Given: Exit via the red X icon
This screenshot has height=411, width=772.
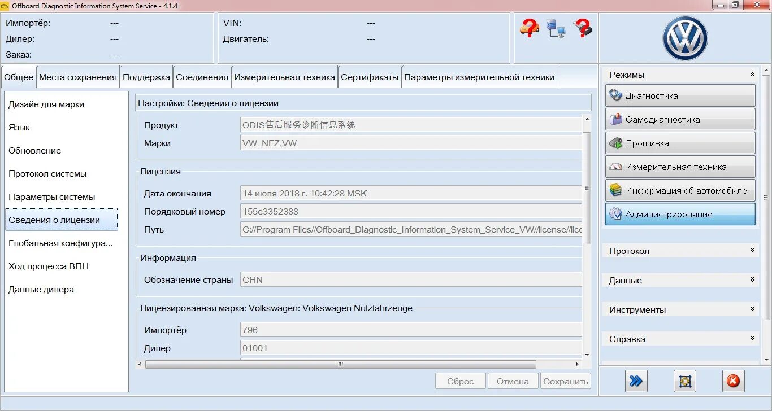Looking at the screenshot, I should [x=733, y=381].
